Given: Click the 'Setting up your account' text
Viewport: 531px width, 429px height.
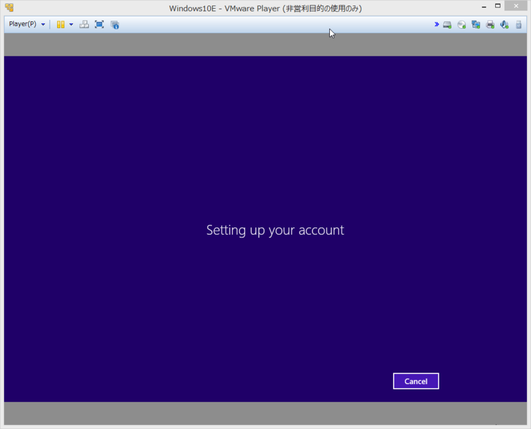Looking at the screenshot, I should pyautogui.click(x=275, y=230).
